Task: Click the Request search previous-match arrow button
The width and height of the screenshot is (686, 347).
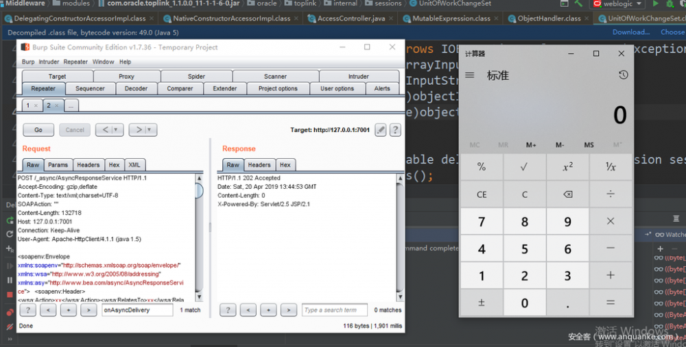Action: (x=48, y=310)
